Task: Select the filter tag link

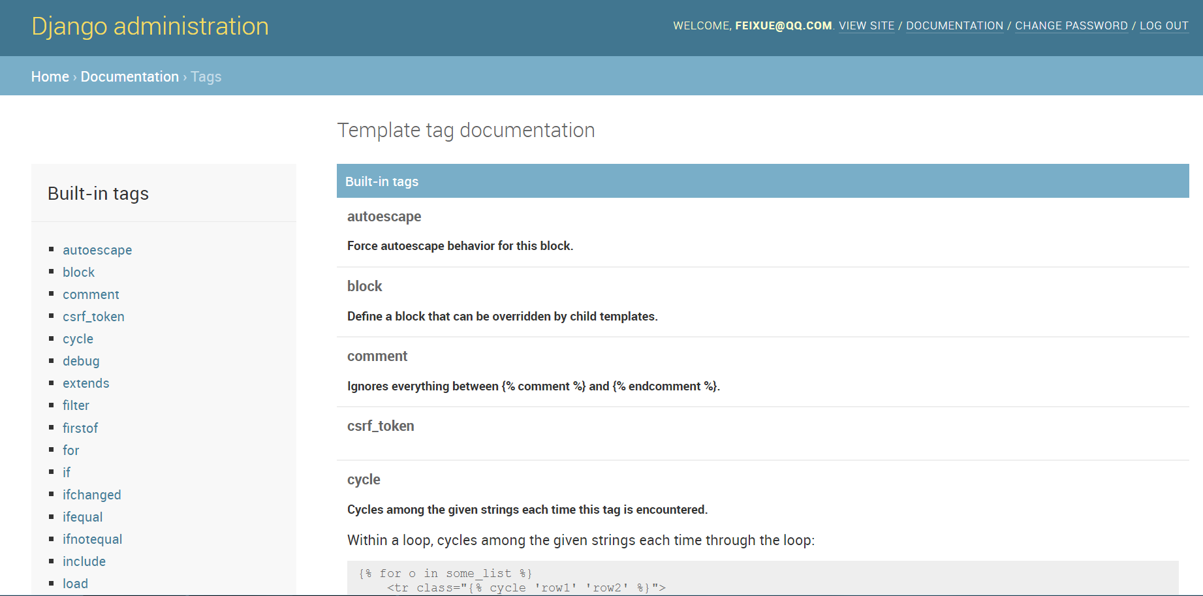Action: pyautogui.click(x=76, y=405)
